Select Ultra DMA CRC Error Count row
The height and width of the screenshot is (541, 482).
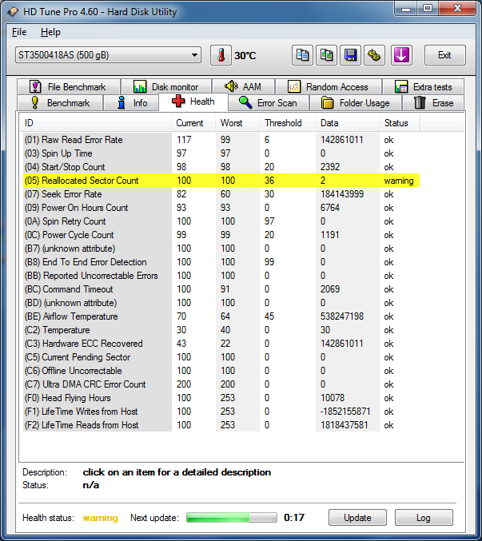pos(221,384)
